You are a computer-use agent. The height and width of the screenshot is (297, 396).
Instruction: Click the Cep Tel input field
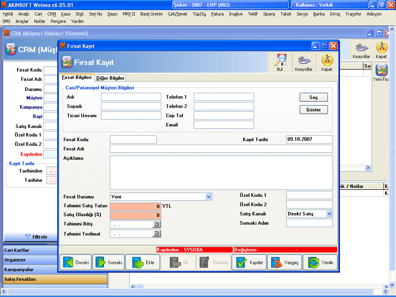(224, 115)
